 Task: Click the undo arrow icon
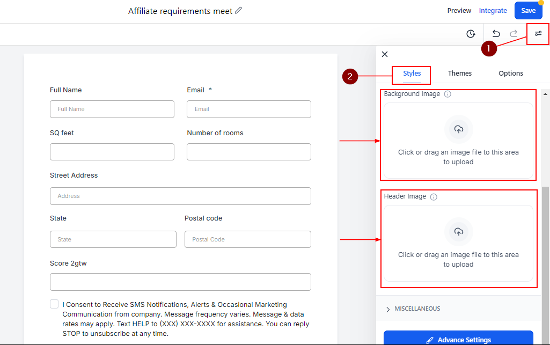(x=496, y=34)
